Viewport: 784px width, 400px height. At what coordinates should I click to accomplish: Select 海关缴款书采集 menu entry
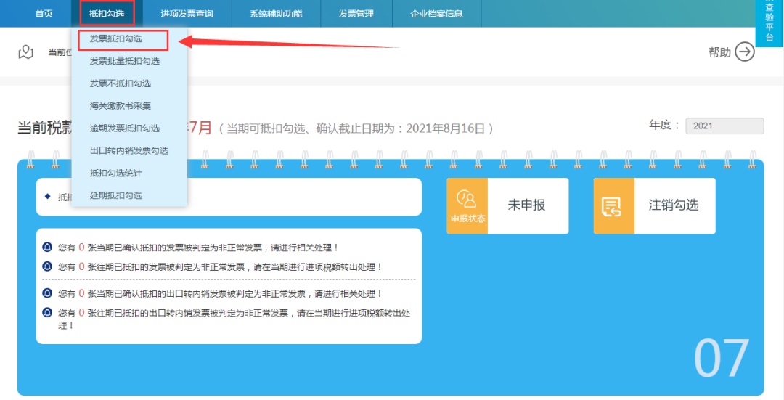pyautogui.click(x=121, y=106)
